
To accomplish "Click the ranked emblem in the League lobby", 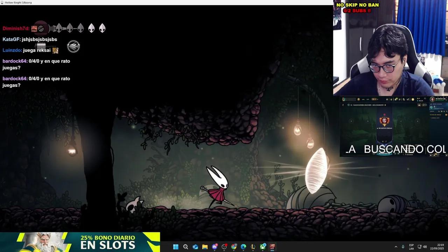I will click(384, 121).
